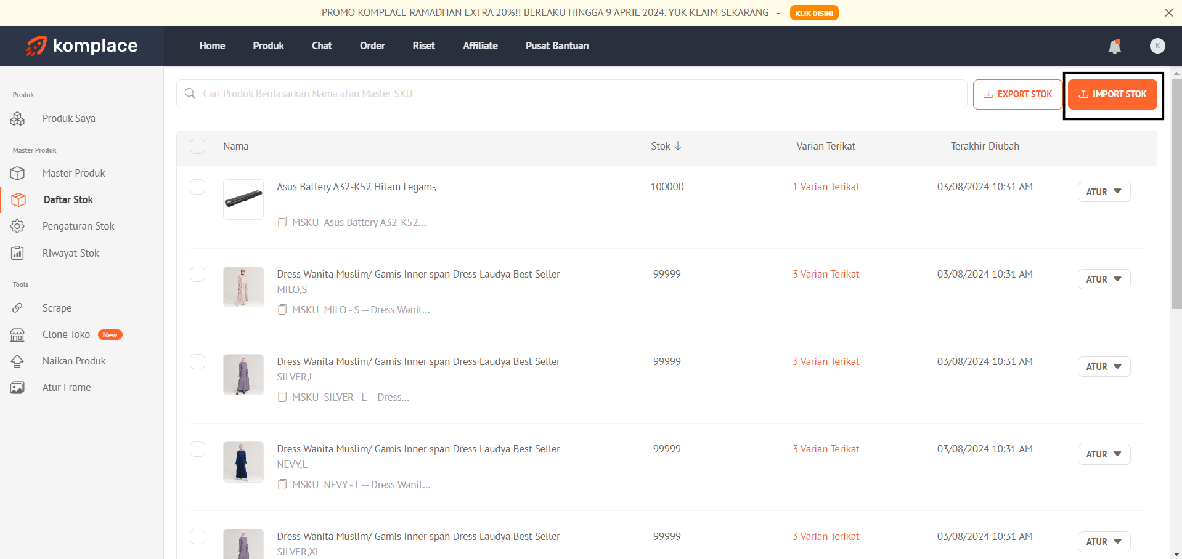Copy MSKU of SILVER,L dress row
The height and width of the screenshot is (559, 1182).
282,397
